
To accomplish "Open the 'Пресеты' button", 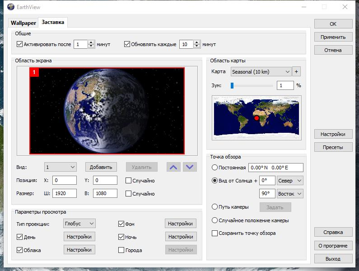I will pos(333,147).
